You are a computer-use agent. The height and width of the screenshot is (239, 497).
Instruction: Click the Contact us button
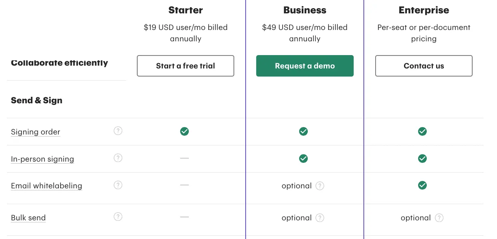pyautogui.click(x=424, y=66)
